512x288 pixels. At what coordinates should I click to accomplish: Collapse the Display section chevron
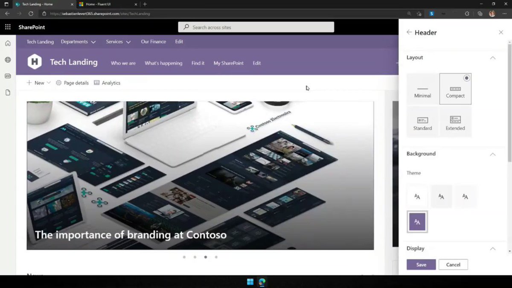tap(493, 249)
